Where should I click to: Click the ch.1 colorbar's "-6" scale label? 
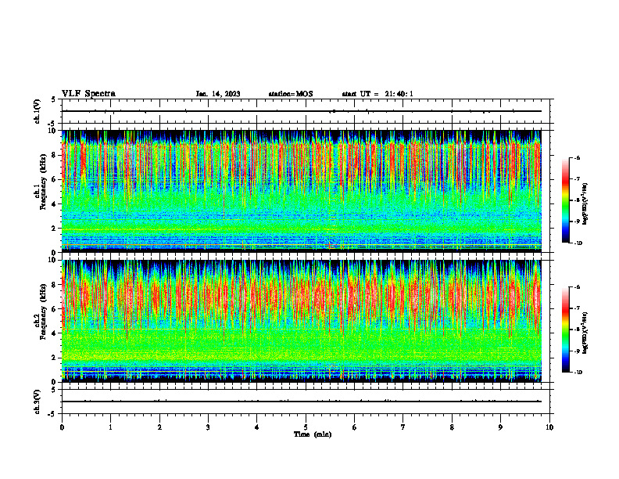576,157
